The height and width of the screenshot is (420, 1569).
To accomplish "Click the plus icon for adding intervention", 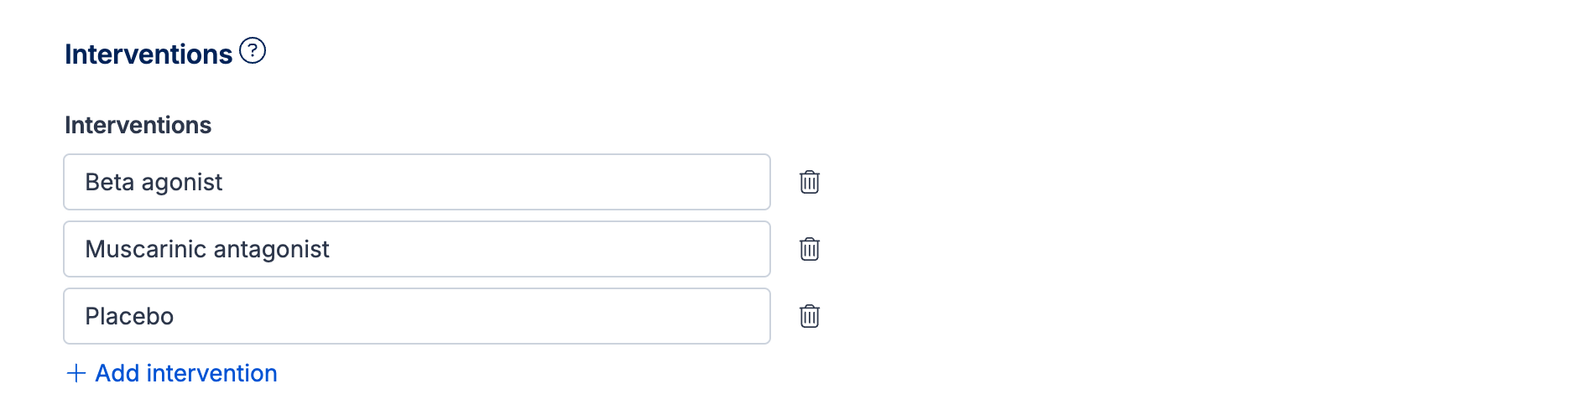I will click(x=76, y=373).
